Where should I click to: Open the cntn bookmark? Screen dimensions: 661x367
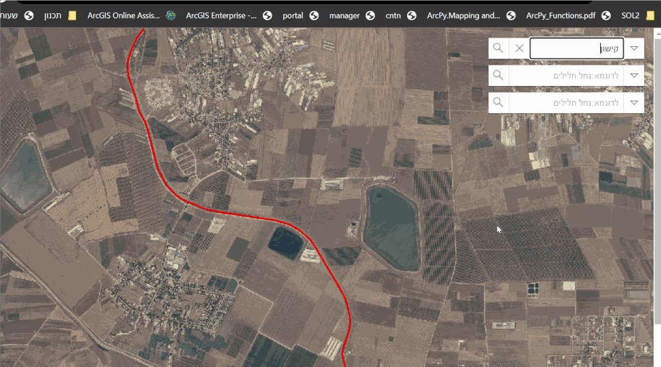click(400, 16)
